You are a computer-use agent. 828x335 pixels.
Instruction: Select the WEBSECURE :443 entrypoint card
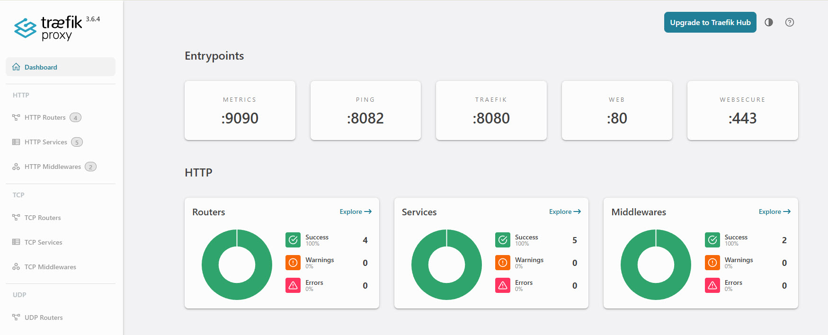tap(742, 110)
